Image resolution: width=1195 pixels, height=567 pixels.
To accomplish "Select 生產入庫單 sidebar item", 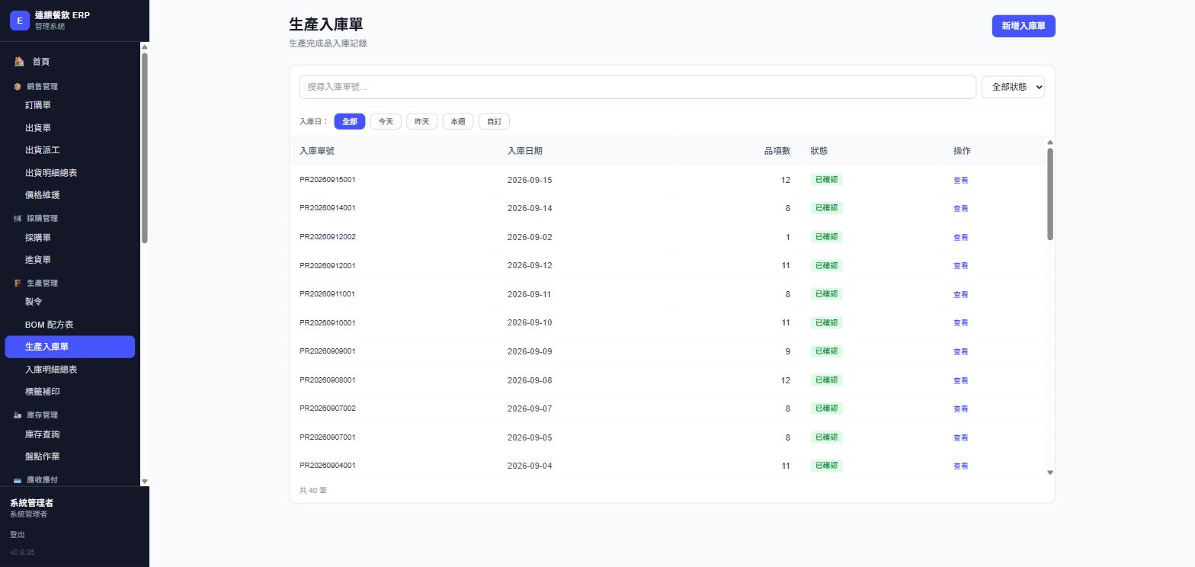I will 69,347.
